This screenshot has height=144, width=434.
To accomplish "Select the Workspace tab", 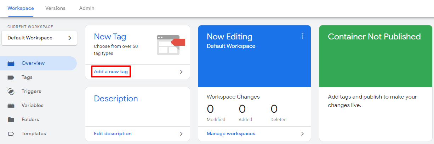I will [x=21, y=8].
